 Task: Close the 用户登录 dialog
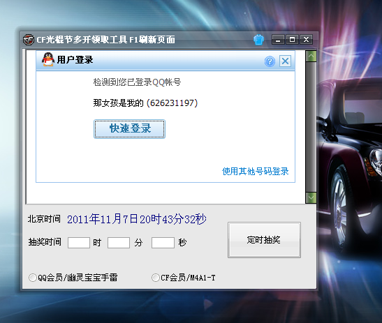pos(286,61)
